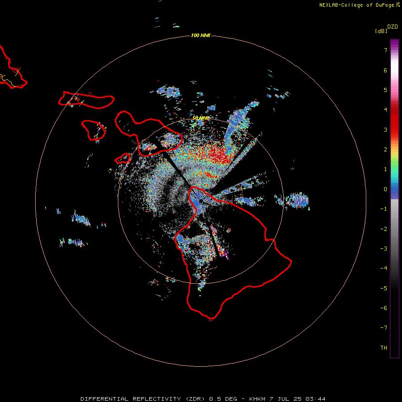Click the red band of the color bar
Screen dimensions: 402x402
pos(394,121)
